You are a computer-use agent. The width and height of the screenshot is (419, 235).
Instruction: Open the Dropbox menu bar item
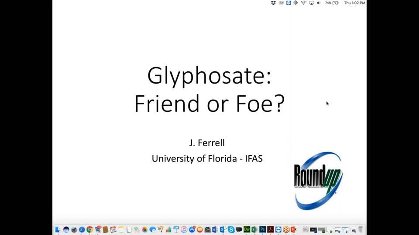point(273,3)
